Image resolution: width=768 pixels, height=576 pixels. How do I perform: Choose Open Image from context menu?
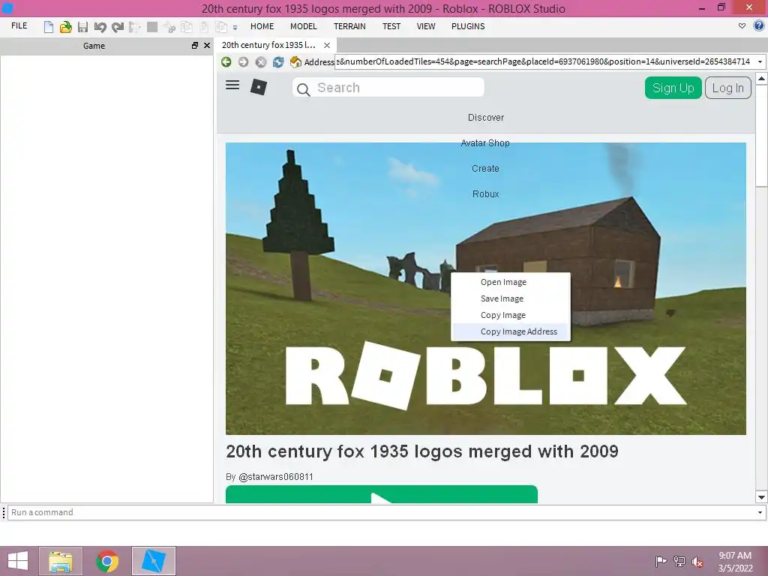510,282
